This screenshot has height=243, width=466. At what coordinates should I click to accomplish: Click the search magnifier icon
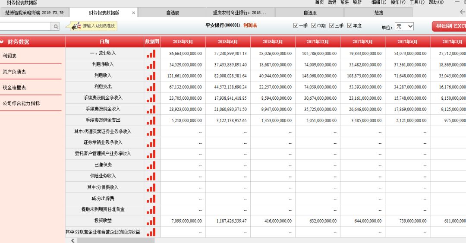click(56, 27)
